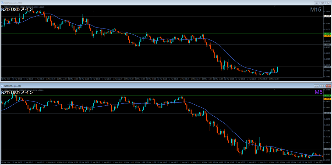Screen dimensions: 332x165
Task: Close the NZDUSD M15 chart window
Action: (x=328, y=3)
